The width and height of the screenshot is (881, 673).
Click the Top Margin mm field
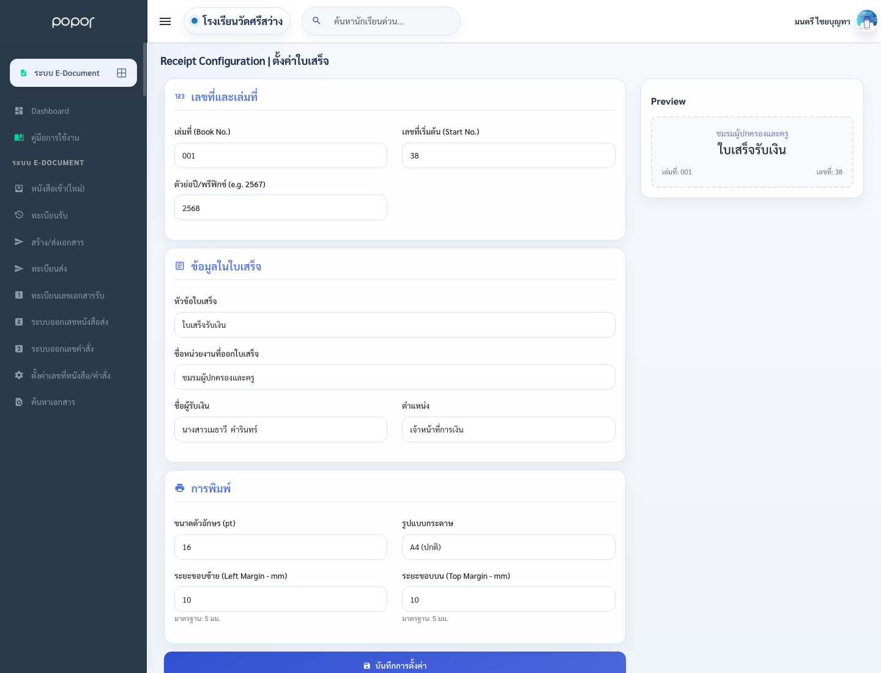tap(508, 599)
